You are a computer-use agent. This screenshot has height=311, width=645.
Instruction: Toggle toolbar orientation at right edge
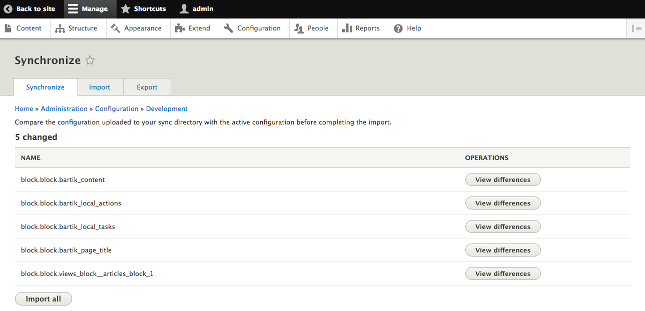point(636,28)
